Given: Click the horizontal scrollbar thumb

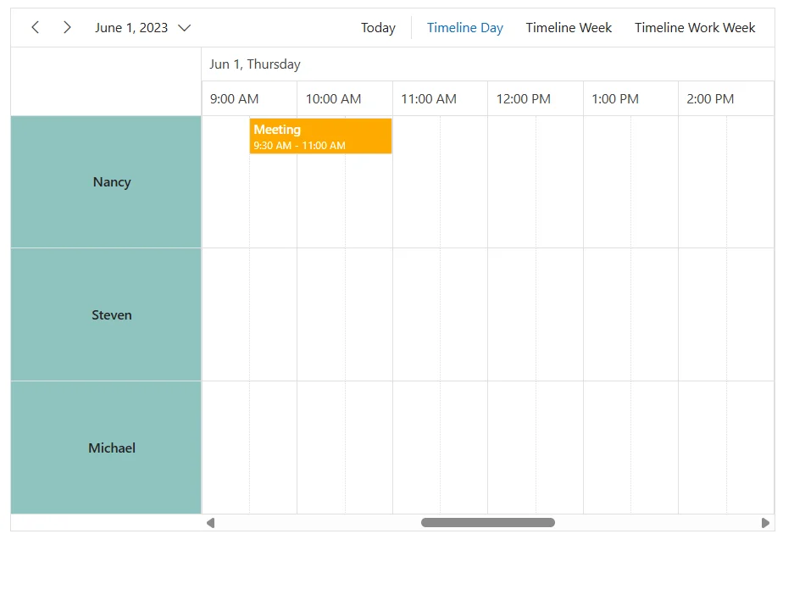Looking at the screenshot, I should (x=488, y=523).
